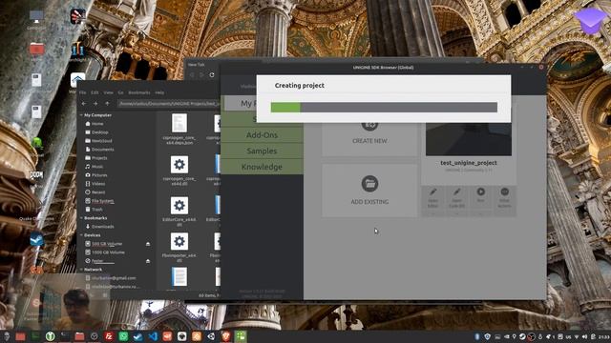Click the ADD EXISTING project tile
Screen dimensions: 611x343
click(x=369, y=191)
